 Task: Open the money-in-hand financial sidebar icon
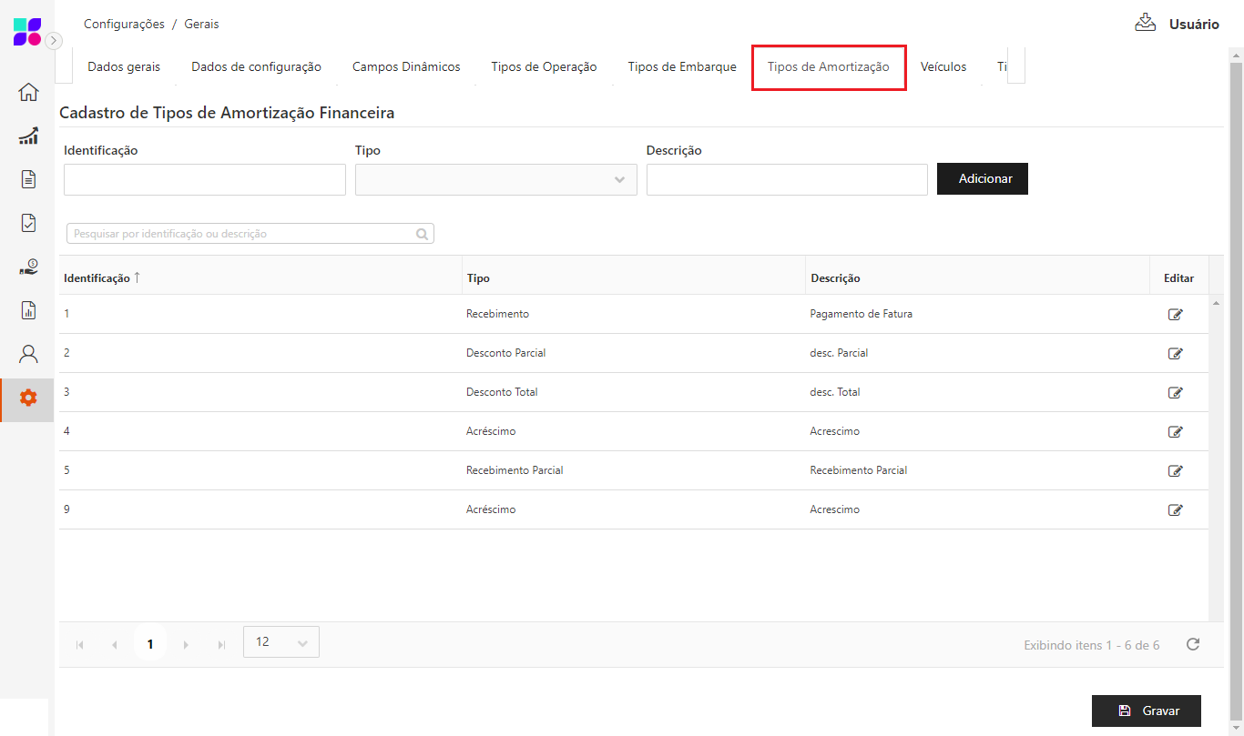click(x=28, y=267)
